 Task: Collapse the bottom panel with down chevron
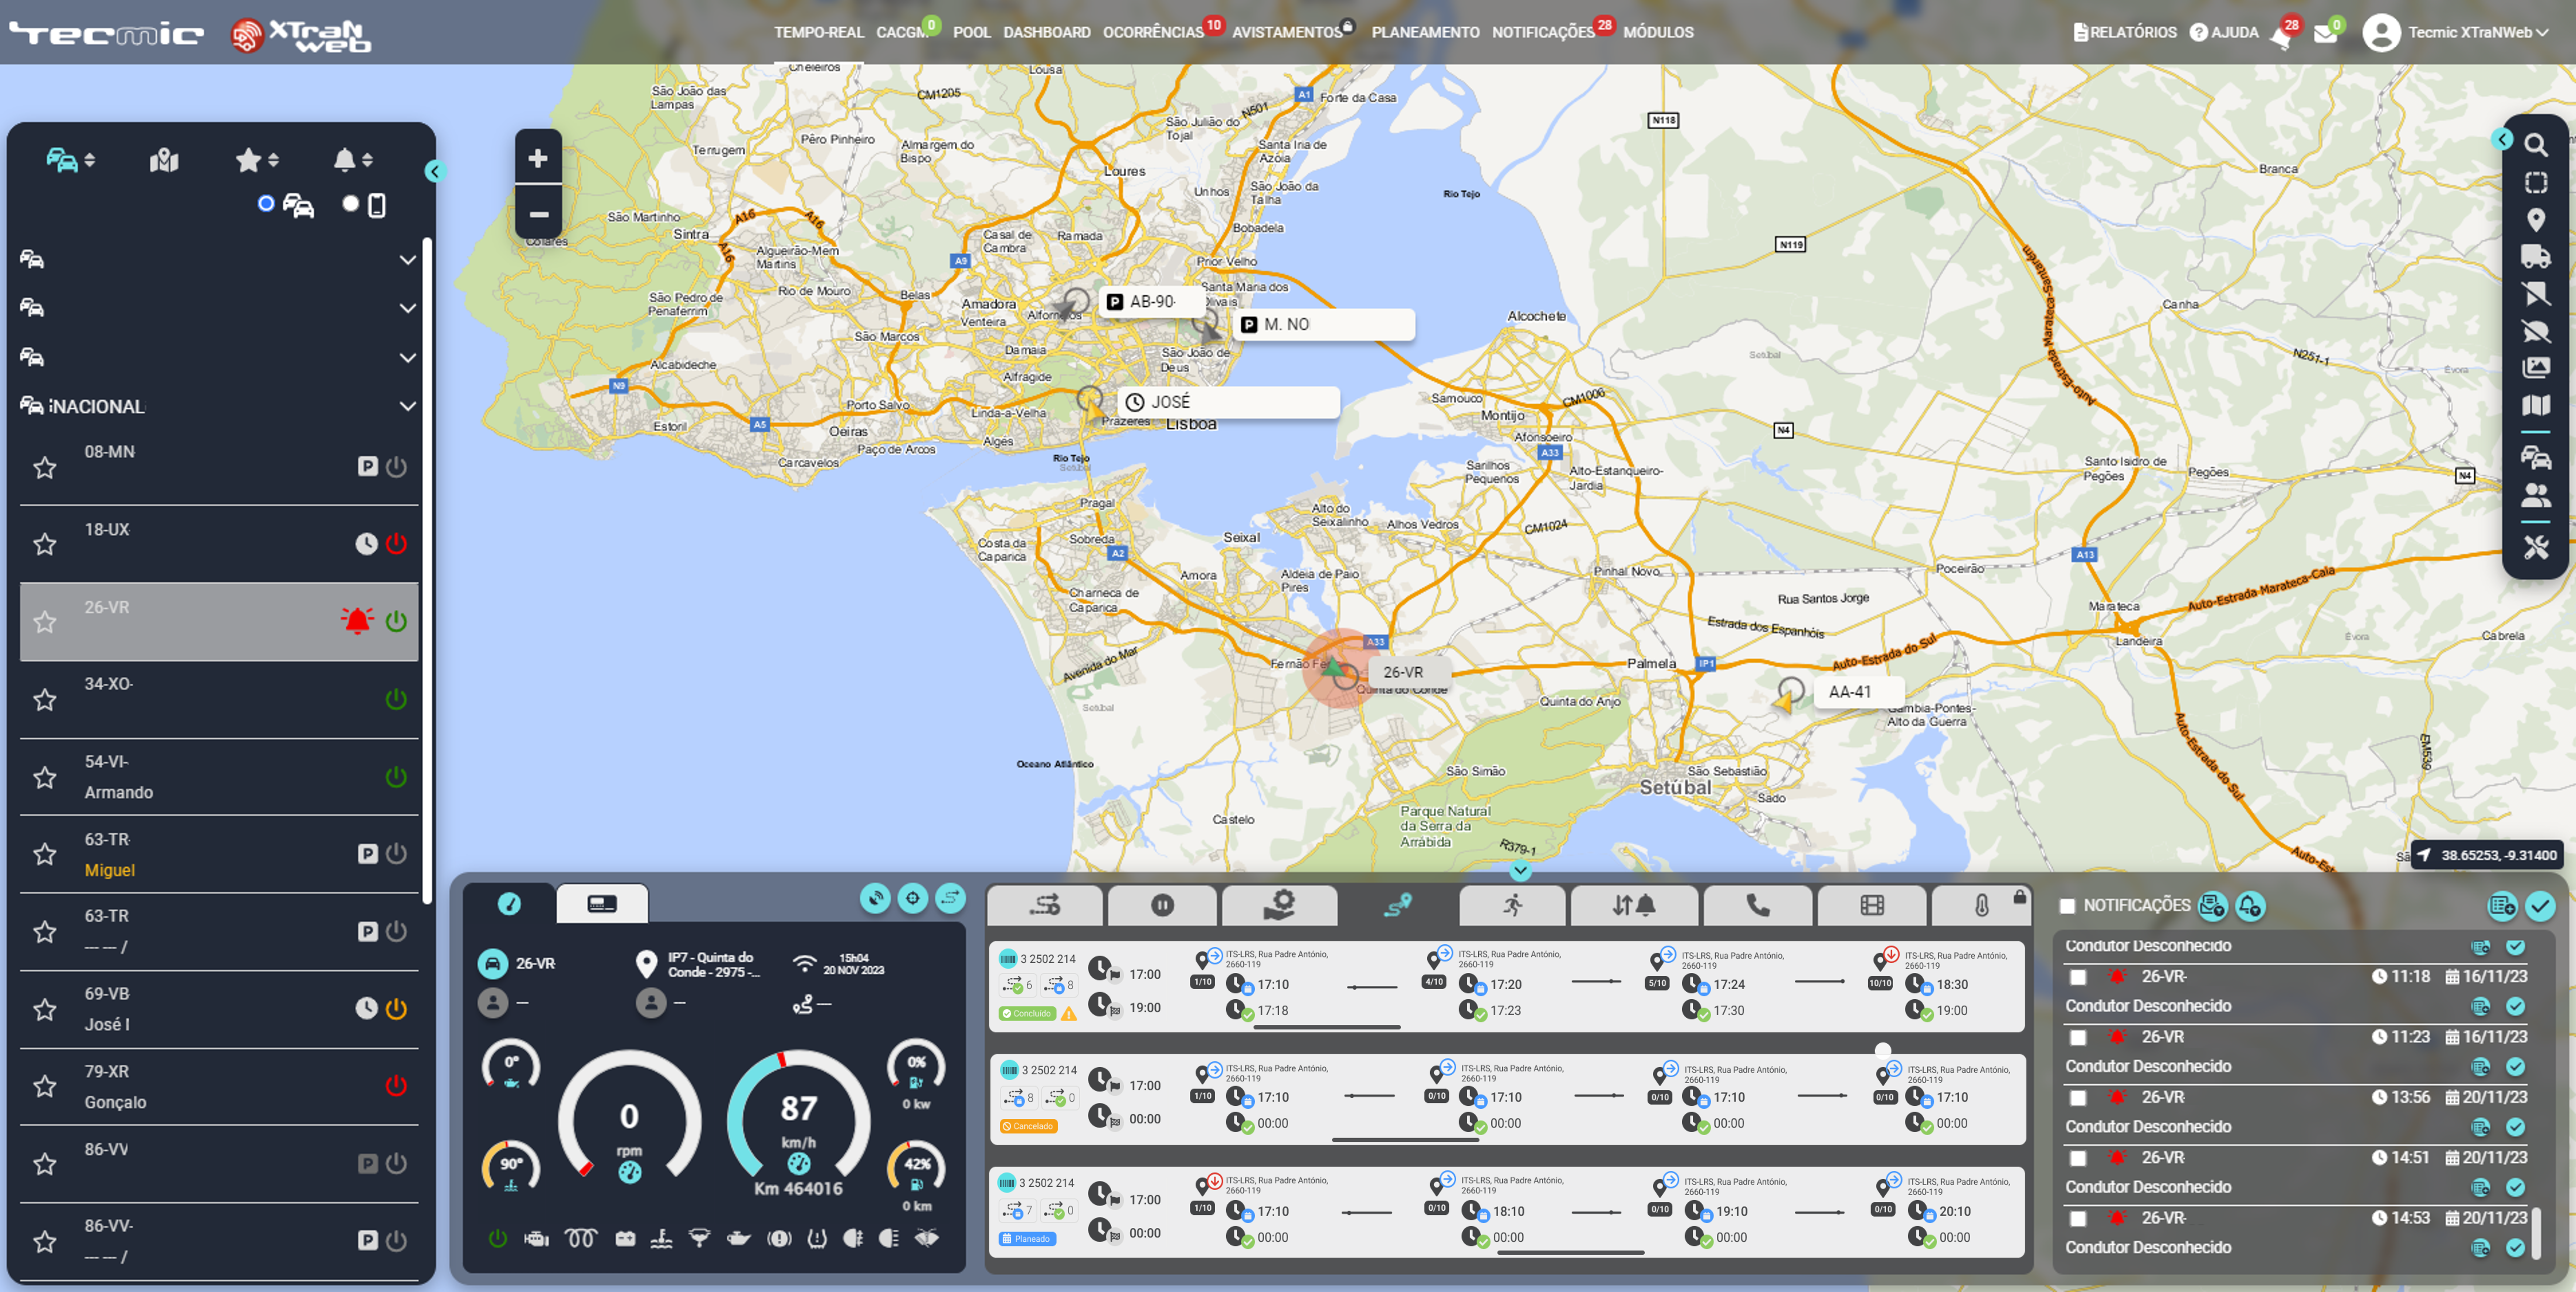pos(1520,871)
